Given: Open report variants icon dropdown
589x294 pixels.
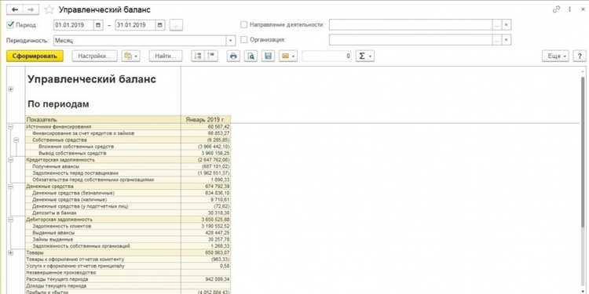Looking at the screenshot, I should click(131, 56).
